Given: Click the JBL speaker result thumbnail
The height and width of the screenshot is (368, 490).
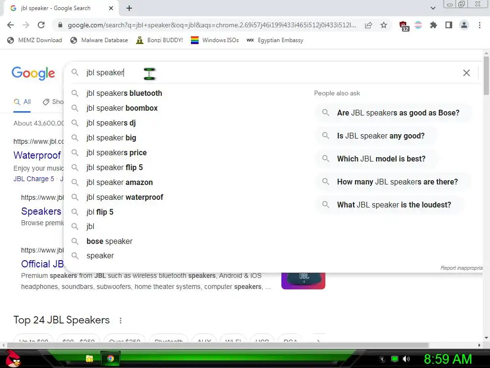Looking at the screenshot, I should [303, 281].
